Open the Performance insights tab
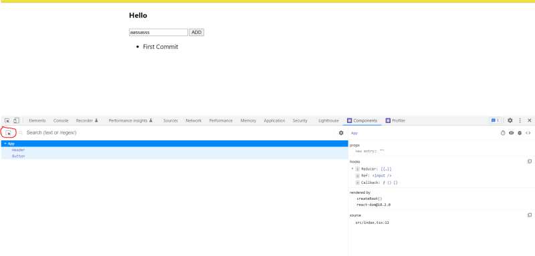Image resolution: width=535 pixels, height=256 pixels. [130, 121]
